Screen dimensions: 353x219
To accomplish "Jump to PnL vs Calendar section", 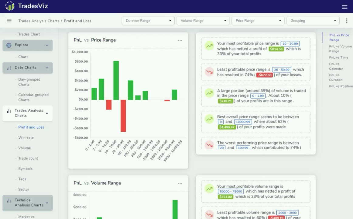I will tap(336, 66).
